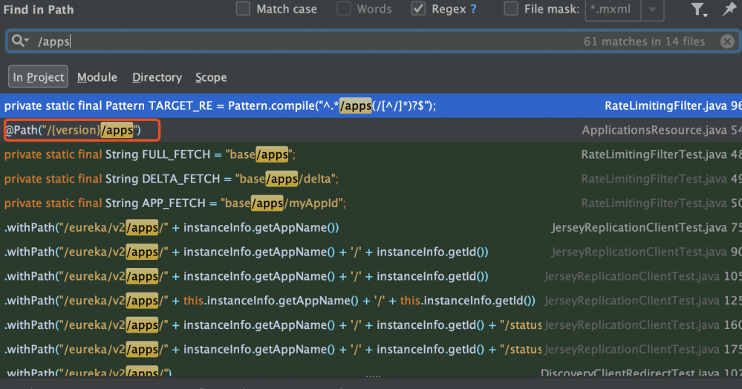Image resolution: width=742 pixels, height=389 pixels.
Task: Clear the search field text
Action: [728, 42]
